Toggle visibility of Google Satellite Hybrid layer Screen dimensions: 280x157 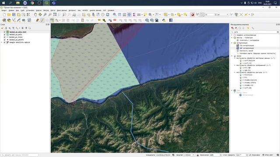click(x=5, y=42)
